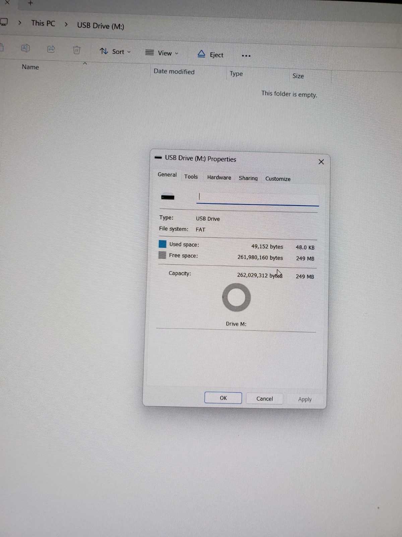
Task: Click OK in Properties dialog
Action: [x=223, y=398]
